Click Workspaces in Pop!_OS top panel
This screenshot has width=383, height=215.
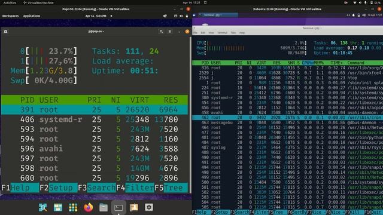[10, 16]
